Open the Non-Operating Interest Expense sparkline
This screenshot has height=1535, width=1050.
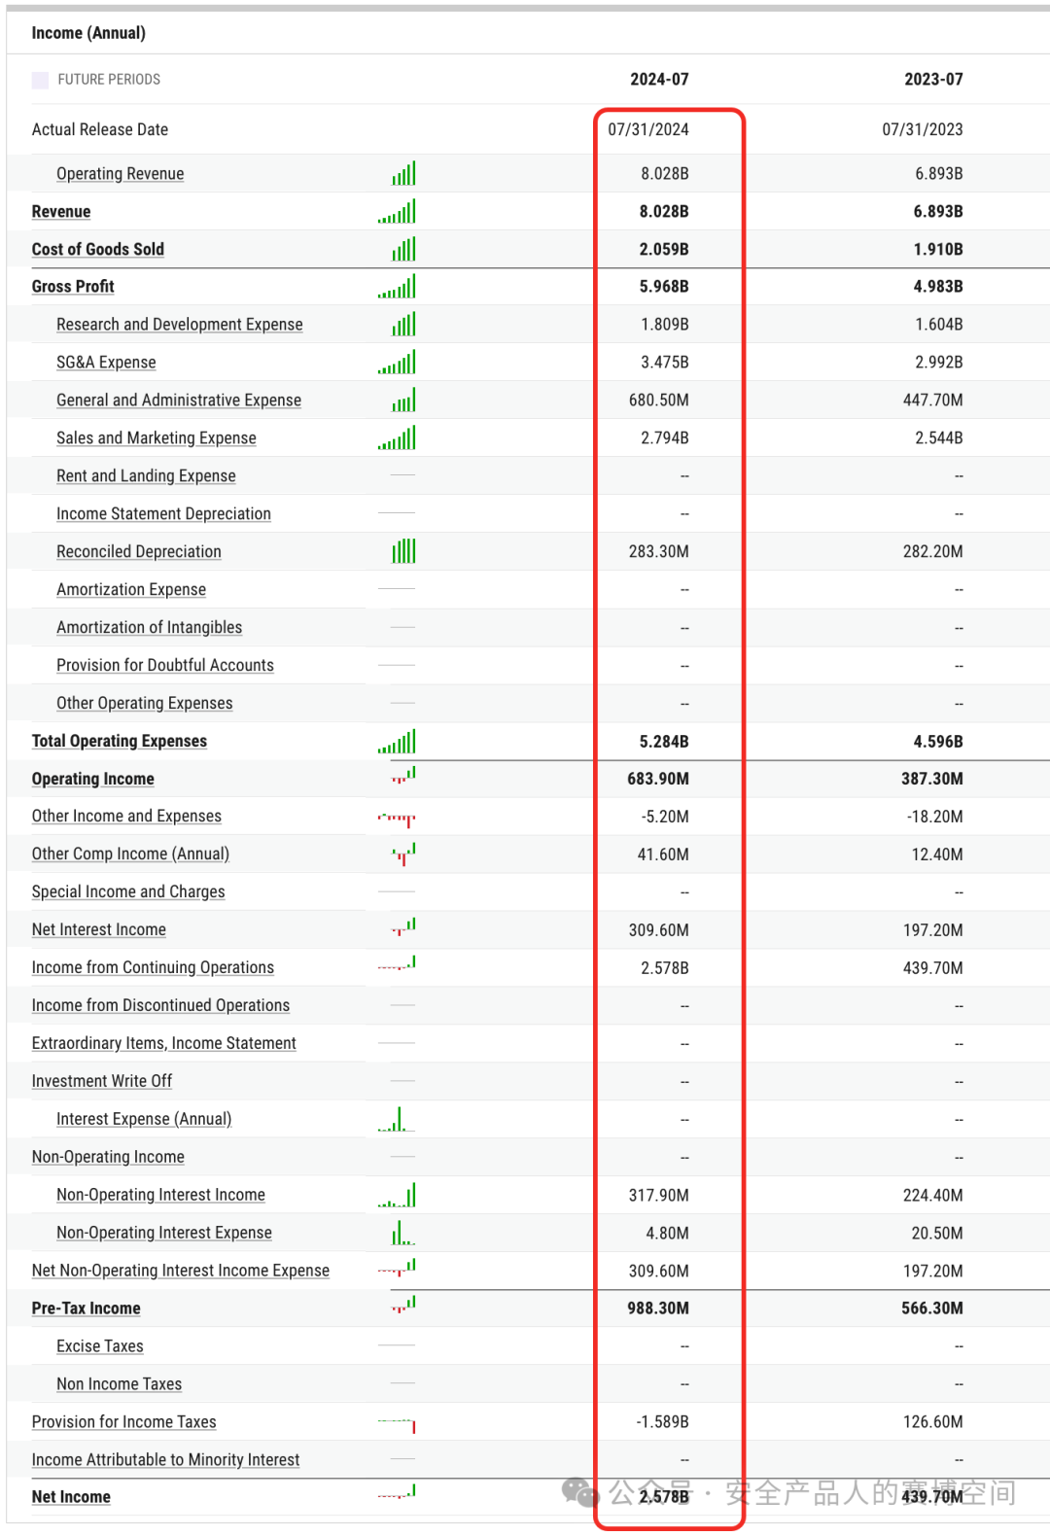(x=403, y=1233)
